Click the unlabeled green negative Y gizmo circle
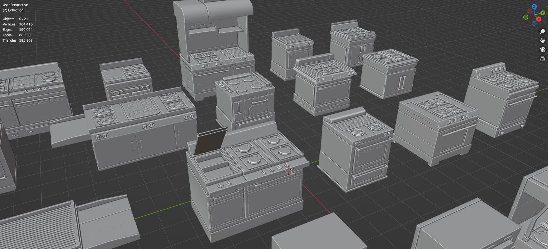Viewport: 548px width, 249px height. click(526, 17)
